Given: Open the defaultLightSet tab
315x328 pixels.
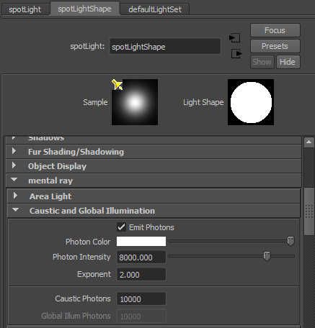Looking at the screenshot, I should click(x=155, y=9).
